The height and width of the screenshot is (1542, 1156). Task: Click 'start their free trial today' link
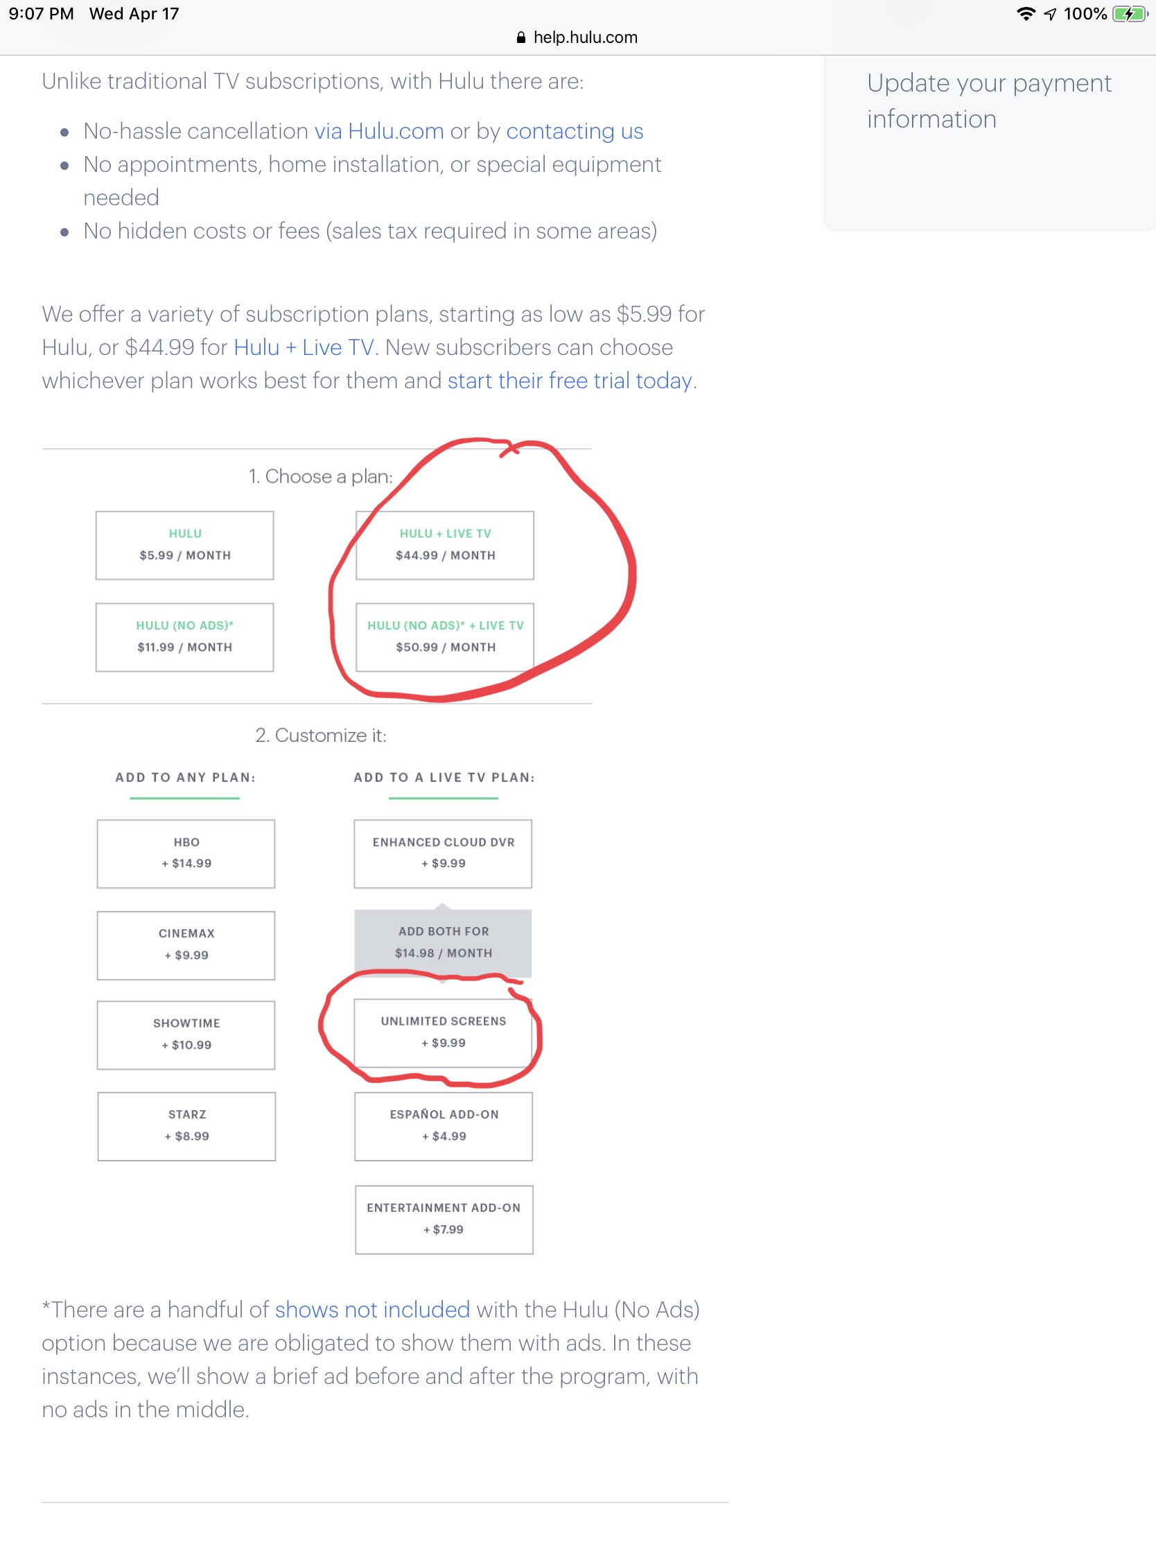click(569, 381)
